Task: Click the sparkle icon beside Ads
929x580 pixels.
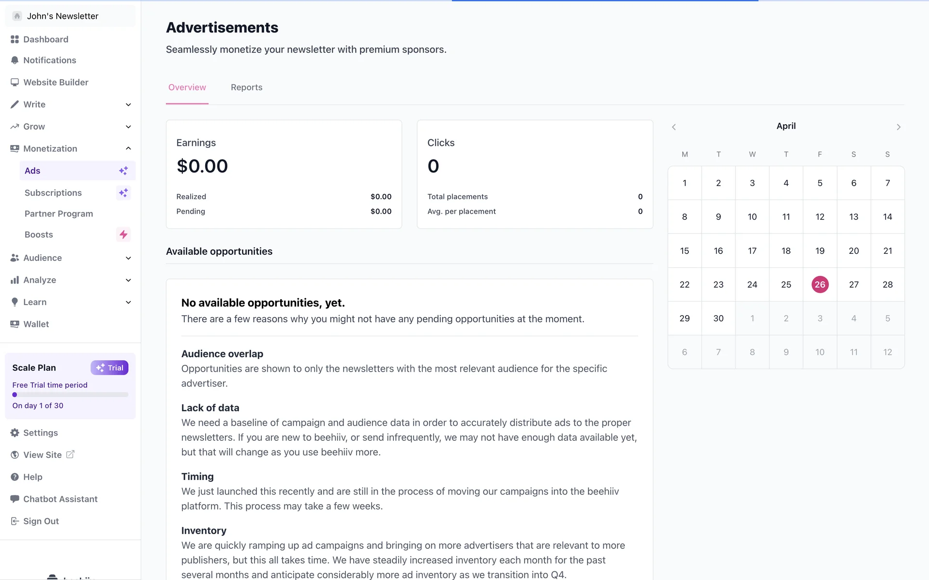Action: (x=123, y=171)
